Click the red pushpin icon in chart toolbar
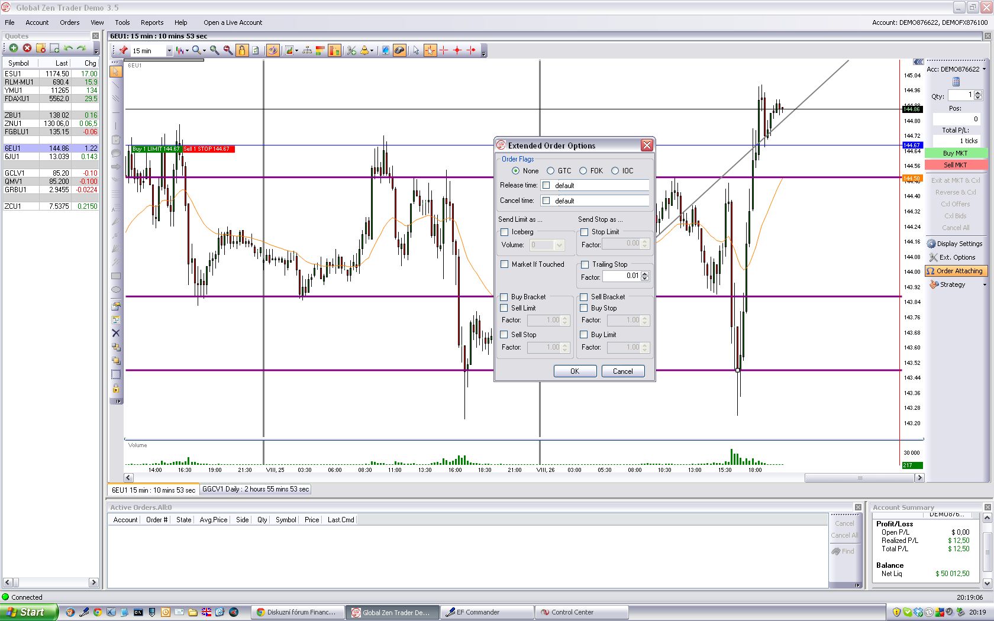Viewport: 994px width, 621px height. click(123, 50)
